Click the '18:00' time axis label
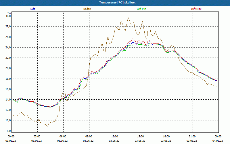 tap(166, 137)
